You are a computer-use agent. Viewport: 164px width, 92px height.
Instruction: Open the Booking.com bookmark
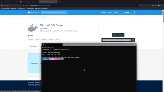tap(21, 8)
